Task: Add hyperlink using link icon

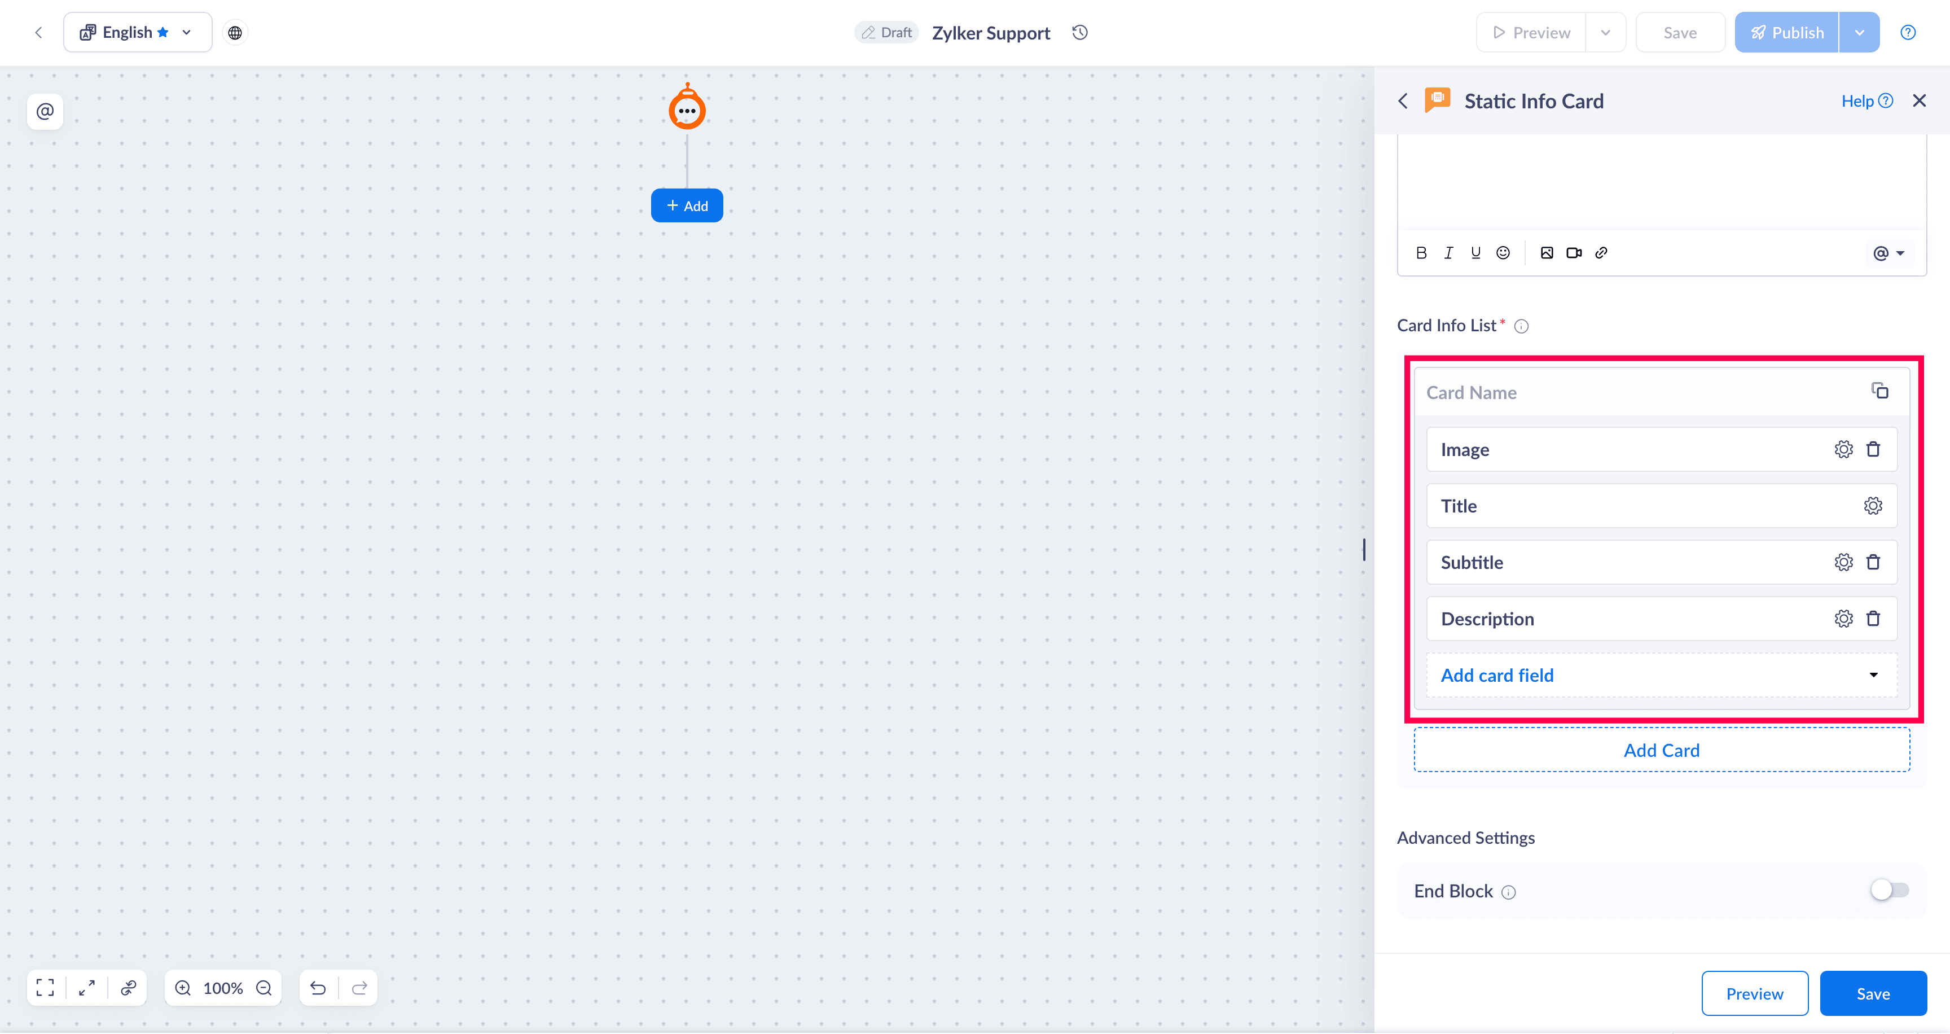Action: click(x=1601, y=253)
